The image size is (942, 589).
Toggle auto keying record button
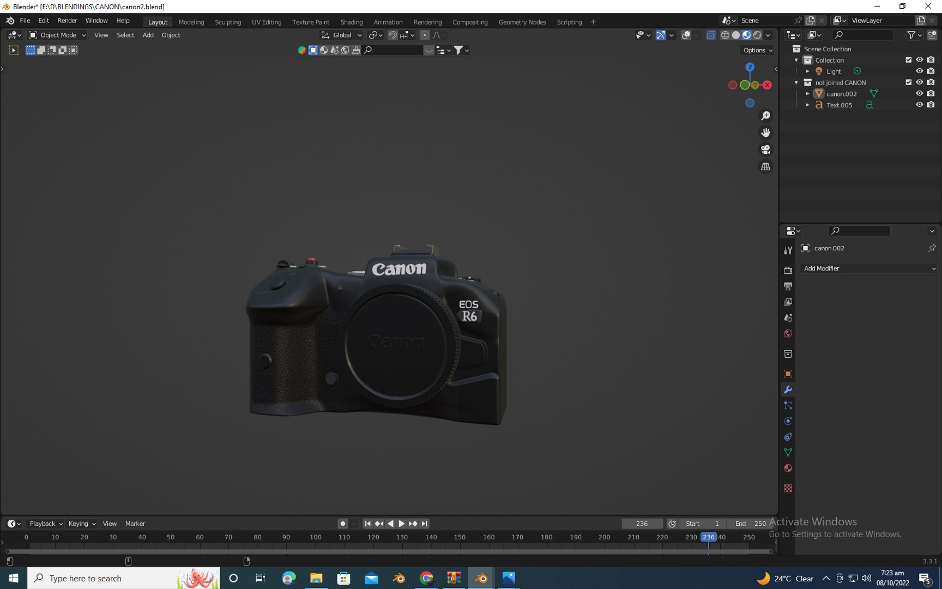[x=342, y=524]
